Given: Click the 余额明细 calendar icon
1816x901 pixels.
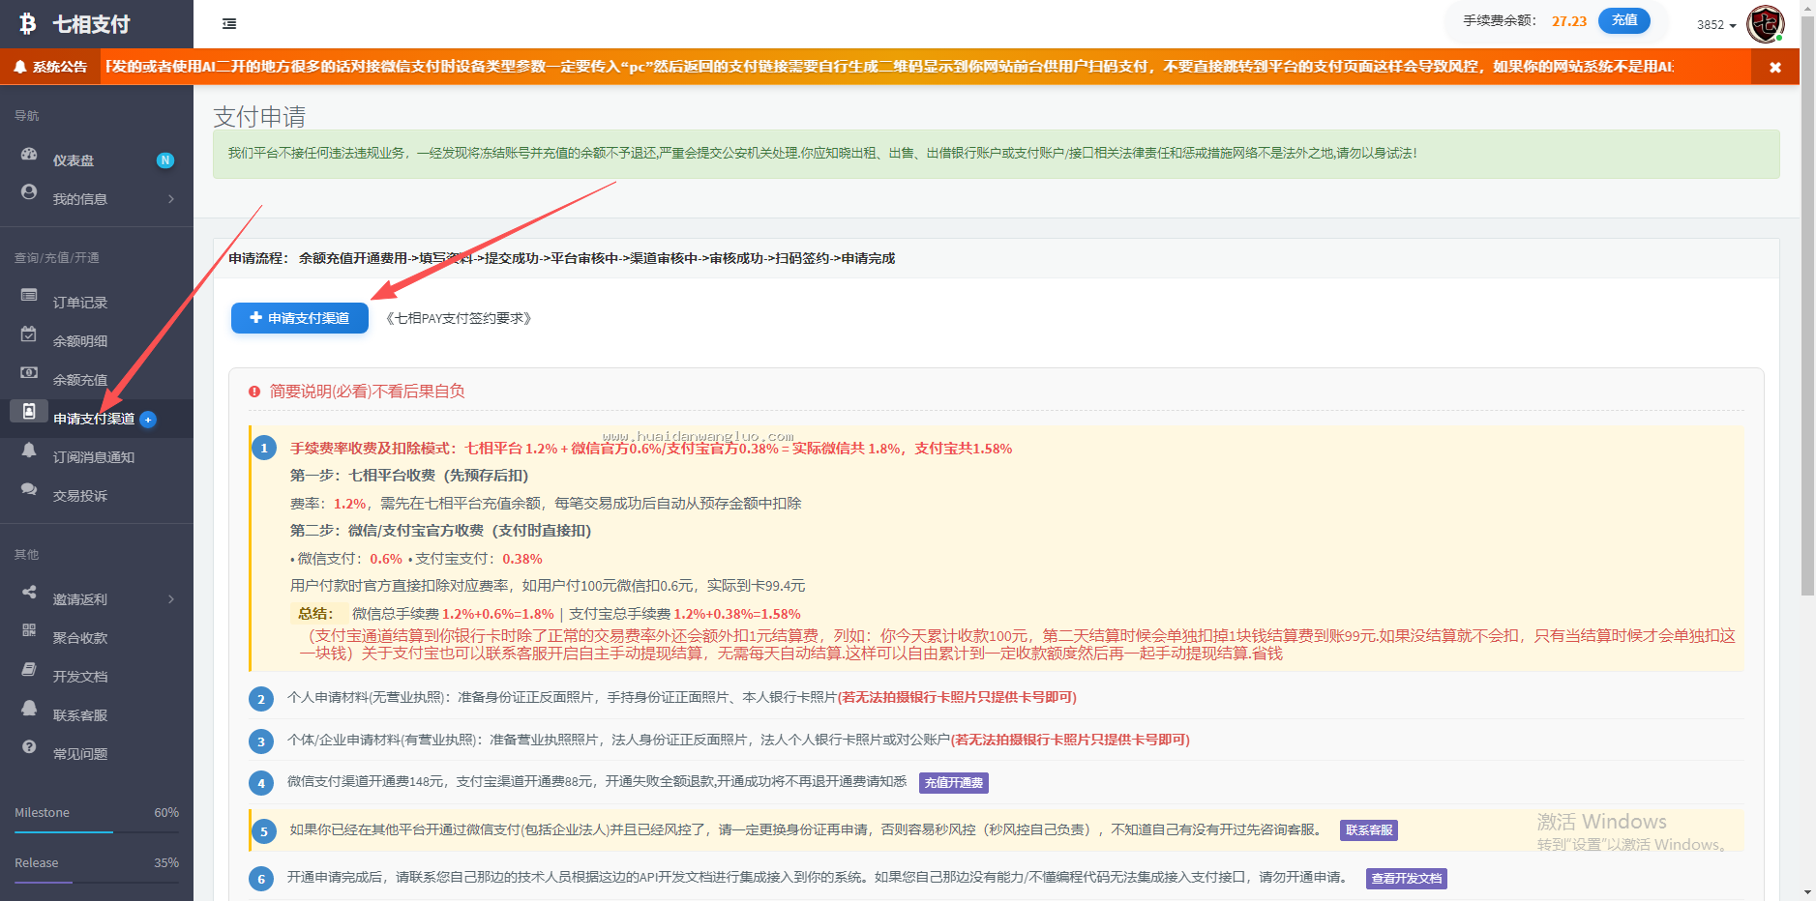Looking at the screenshot, I should 29,334.
